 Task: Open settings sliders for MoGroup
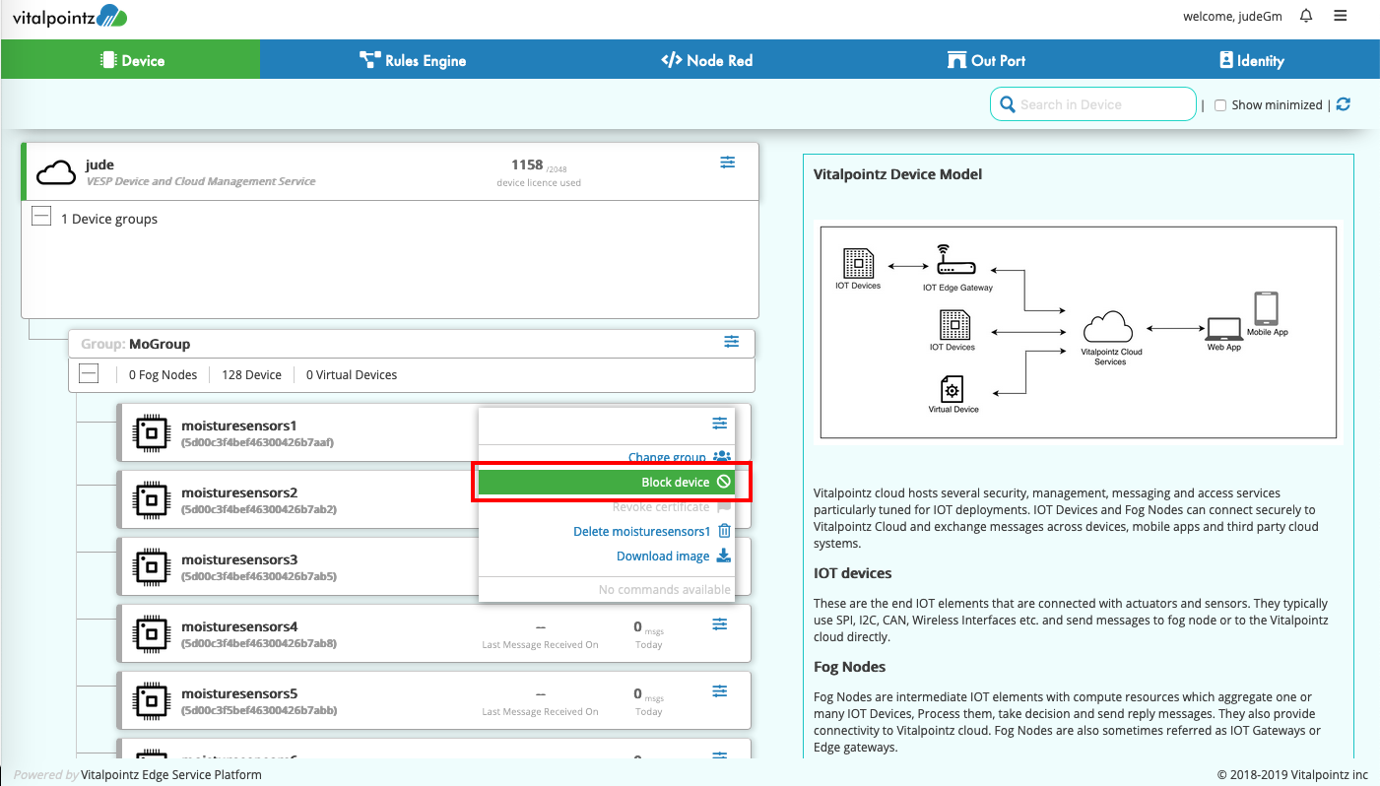(731, 342)
